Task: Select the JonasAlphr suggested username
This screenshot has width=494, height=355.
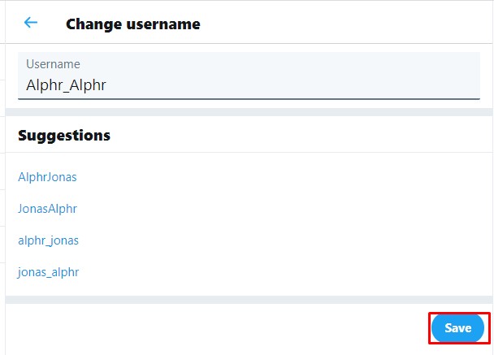Action: tap(47, 209)
